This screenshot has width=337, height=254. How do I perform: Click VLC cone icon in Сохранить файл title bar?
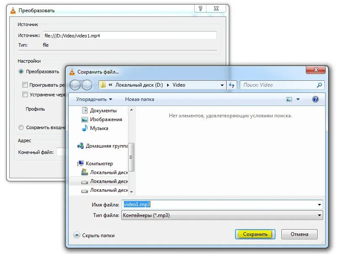(72, 72)
